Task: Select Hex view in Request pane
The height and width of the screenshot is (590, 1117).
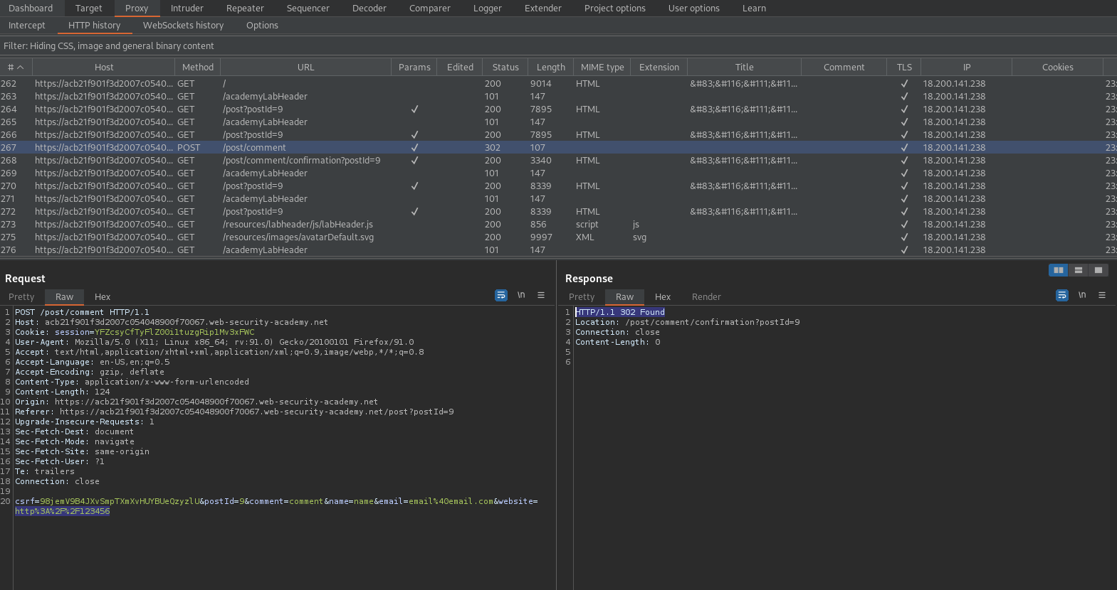Action: coord(103,297)
